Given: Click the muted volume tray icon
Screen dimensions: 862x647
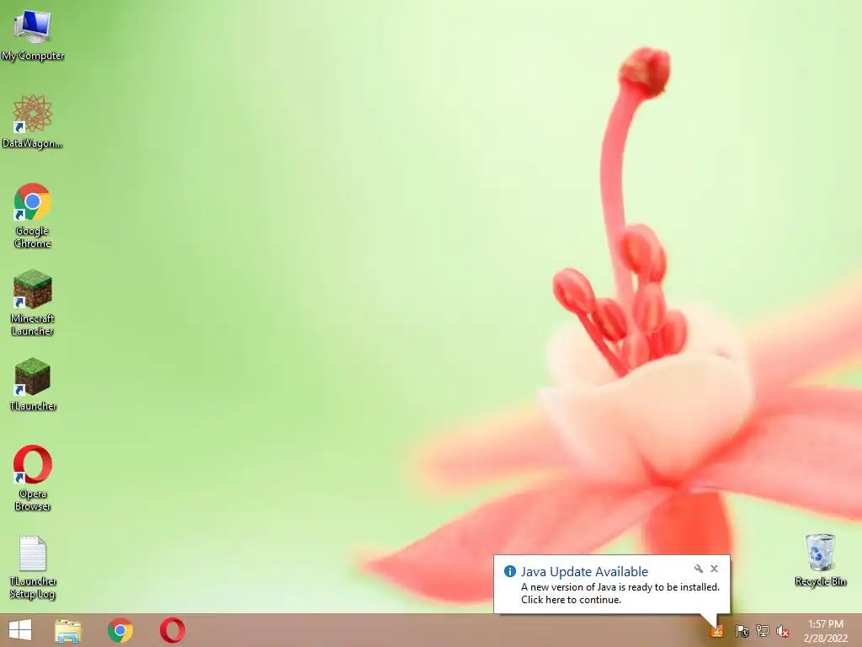Looking at the screenshot, I should click(x=783, y=630).
